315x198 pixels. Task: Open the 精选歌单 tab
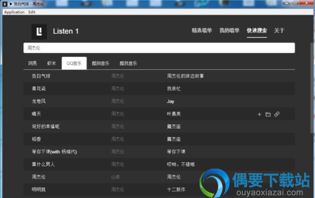tap(202, 30)
